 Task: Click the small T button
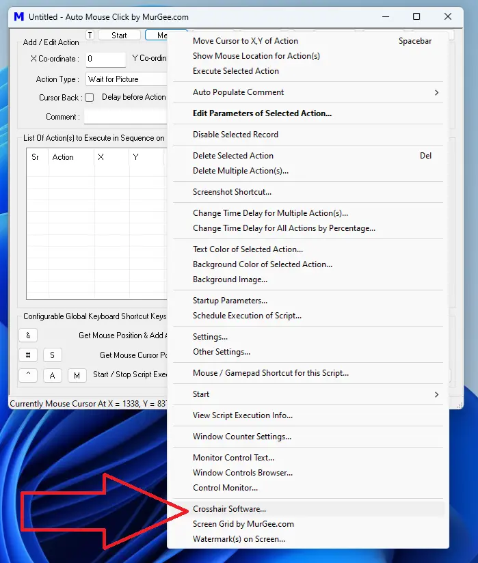coord(90,36)
